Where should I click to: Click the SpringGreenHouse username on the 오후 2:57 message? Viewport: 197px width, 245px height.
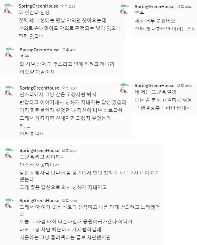click(x=38, y=6)
